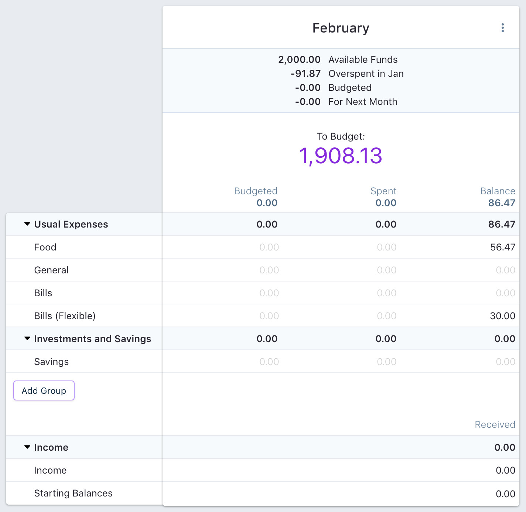Select the Bills category name
This screenshot has height=512, width=526.
coord(43,293)
